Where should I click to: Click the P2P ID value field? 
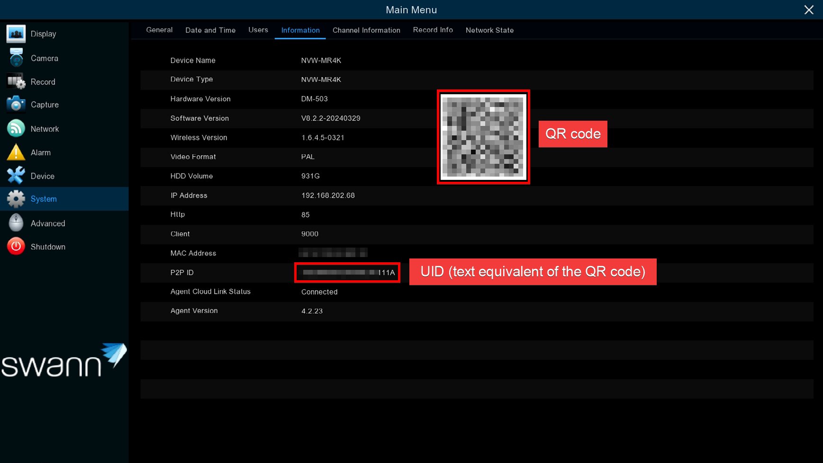347,273
